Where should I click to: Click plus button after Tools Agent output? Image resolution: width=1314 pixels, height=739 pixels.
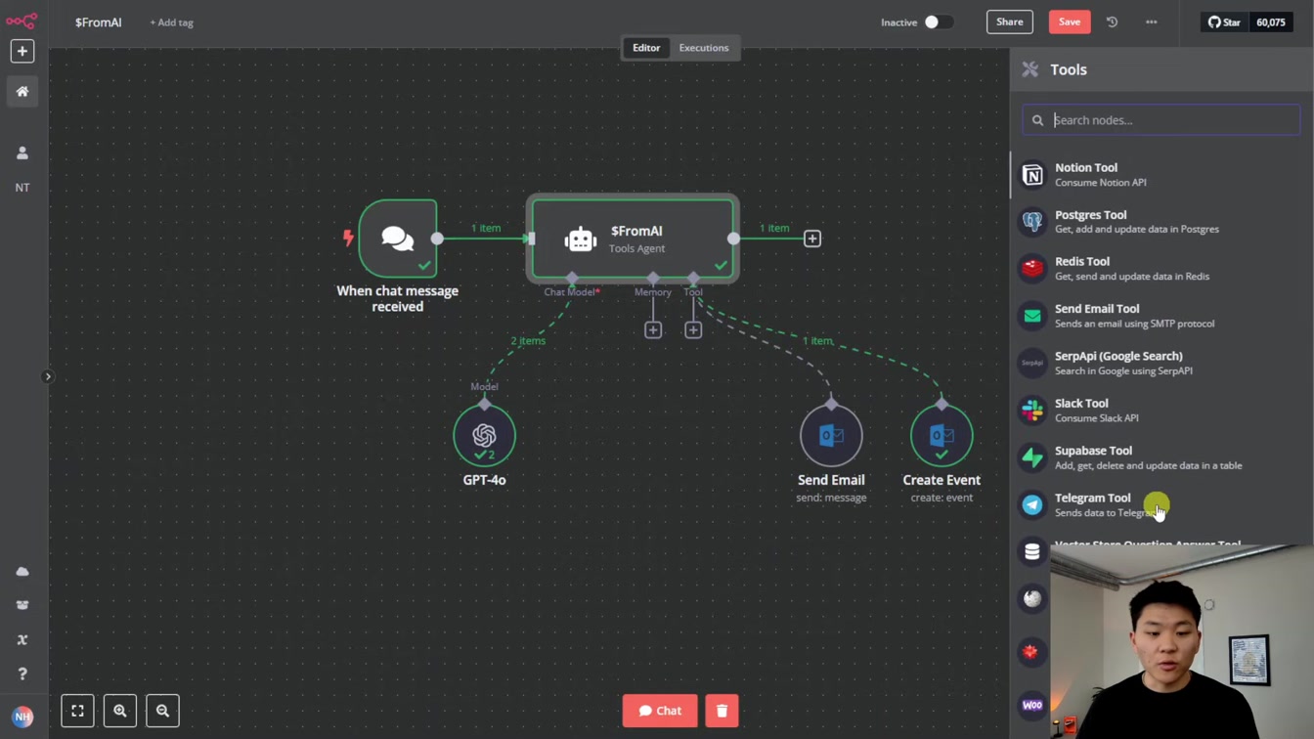click(x=811, y=239)
